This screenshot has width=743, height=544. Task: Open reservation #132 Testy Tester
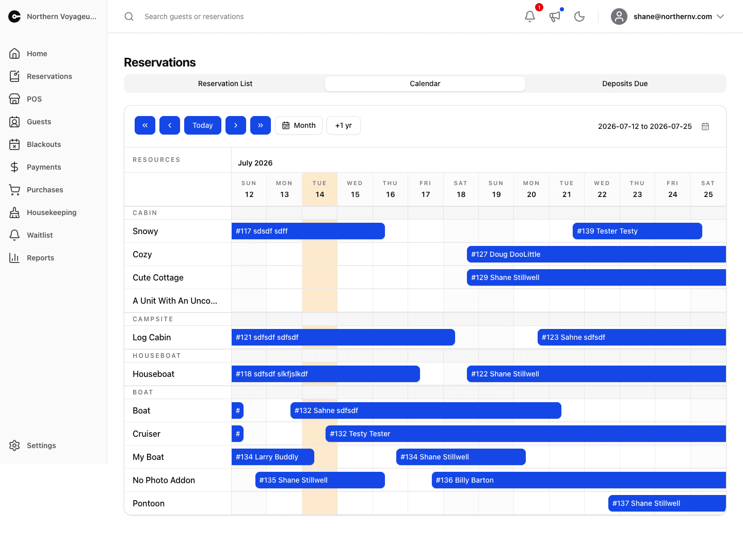526,434
